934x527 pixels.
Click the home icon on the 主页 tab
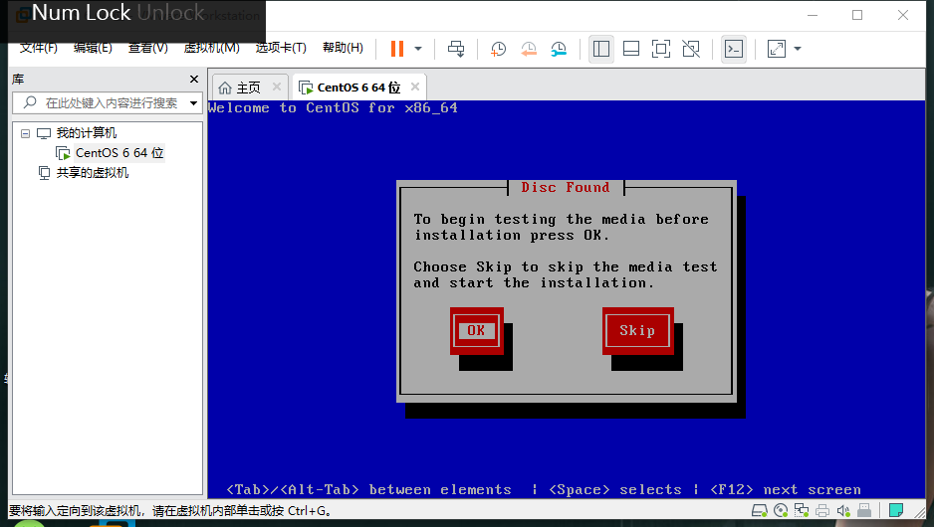(225, 88)
